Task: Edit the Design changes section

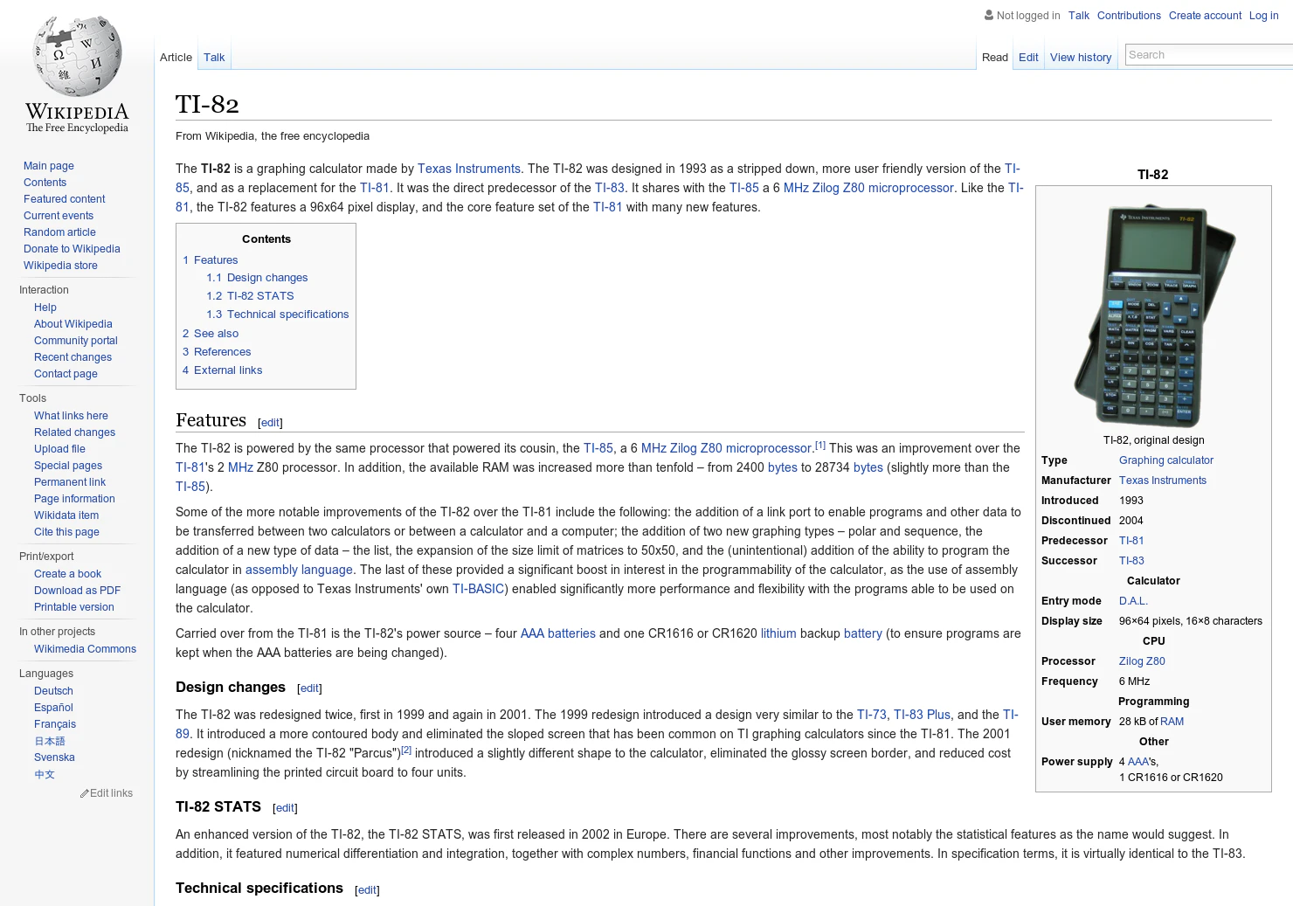Action: [310, 688]
